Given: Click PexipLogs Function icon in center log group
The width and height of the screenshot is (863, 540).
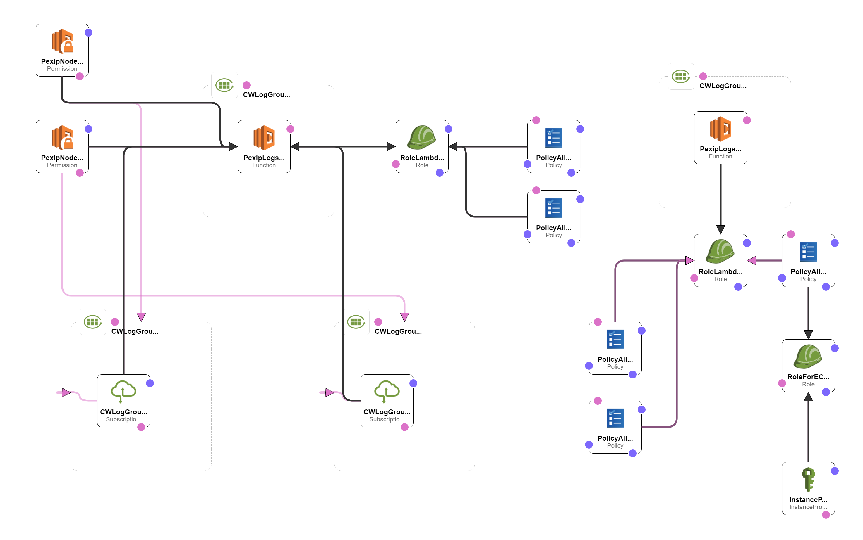Looking at the screenshot, I should 264,138.
